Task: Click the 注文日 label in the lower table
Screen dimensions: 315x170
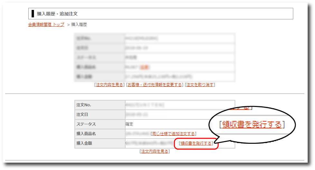Action: coord(81,115)
